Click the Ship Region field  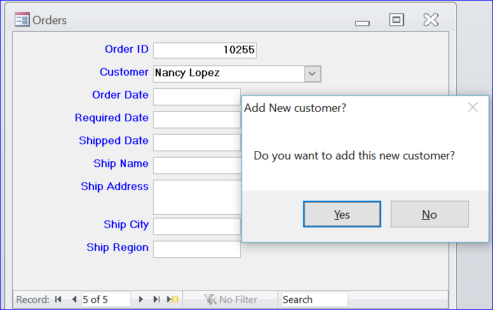coord(197,249)
